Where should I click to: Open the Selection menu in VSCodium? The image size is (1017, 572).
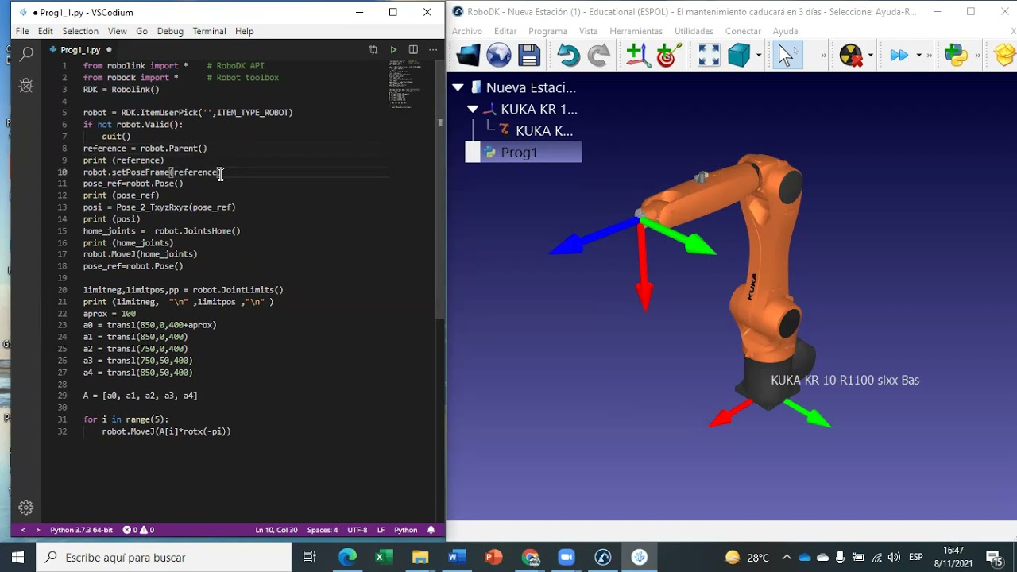coord(80,31)
